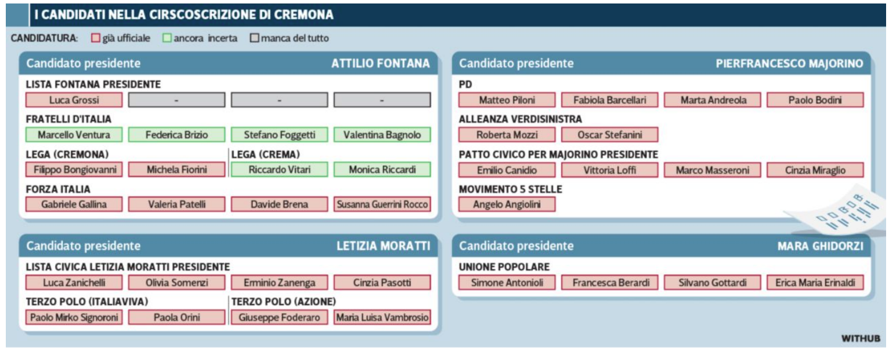Select the Luca Grossi candidate box

(74, 100)
